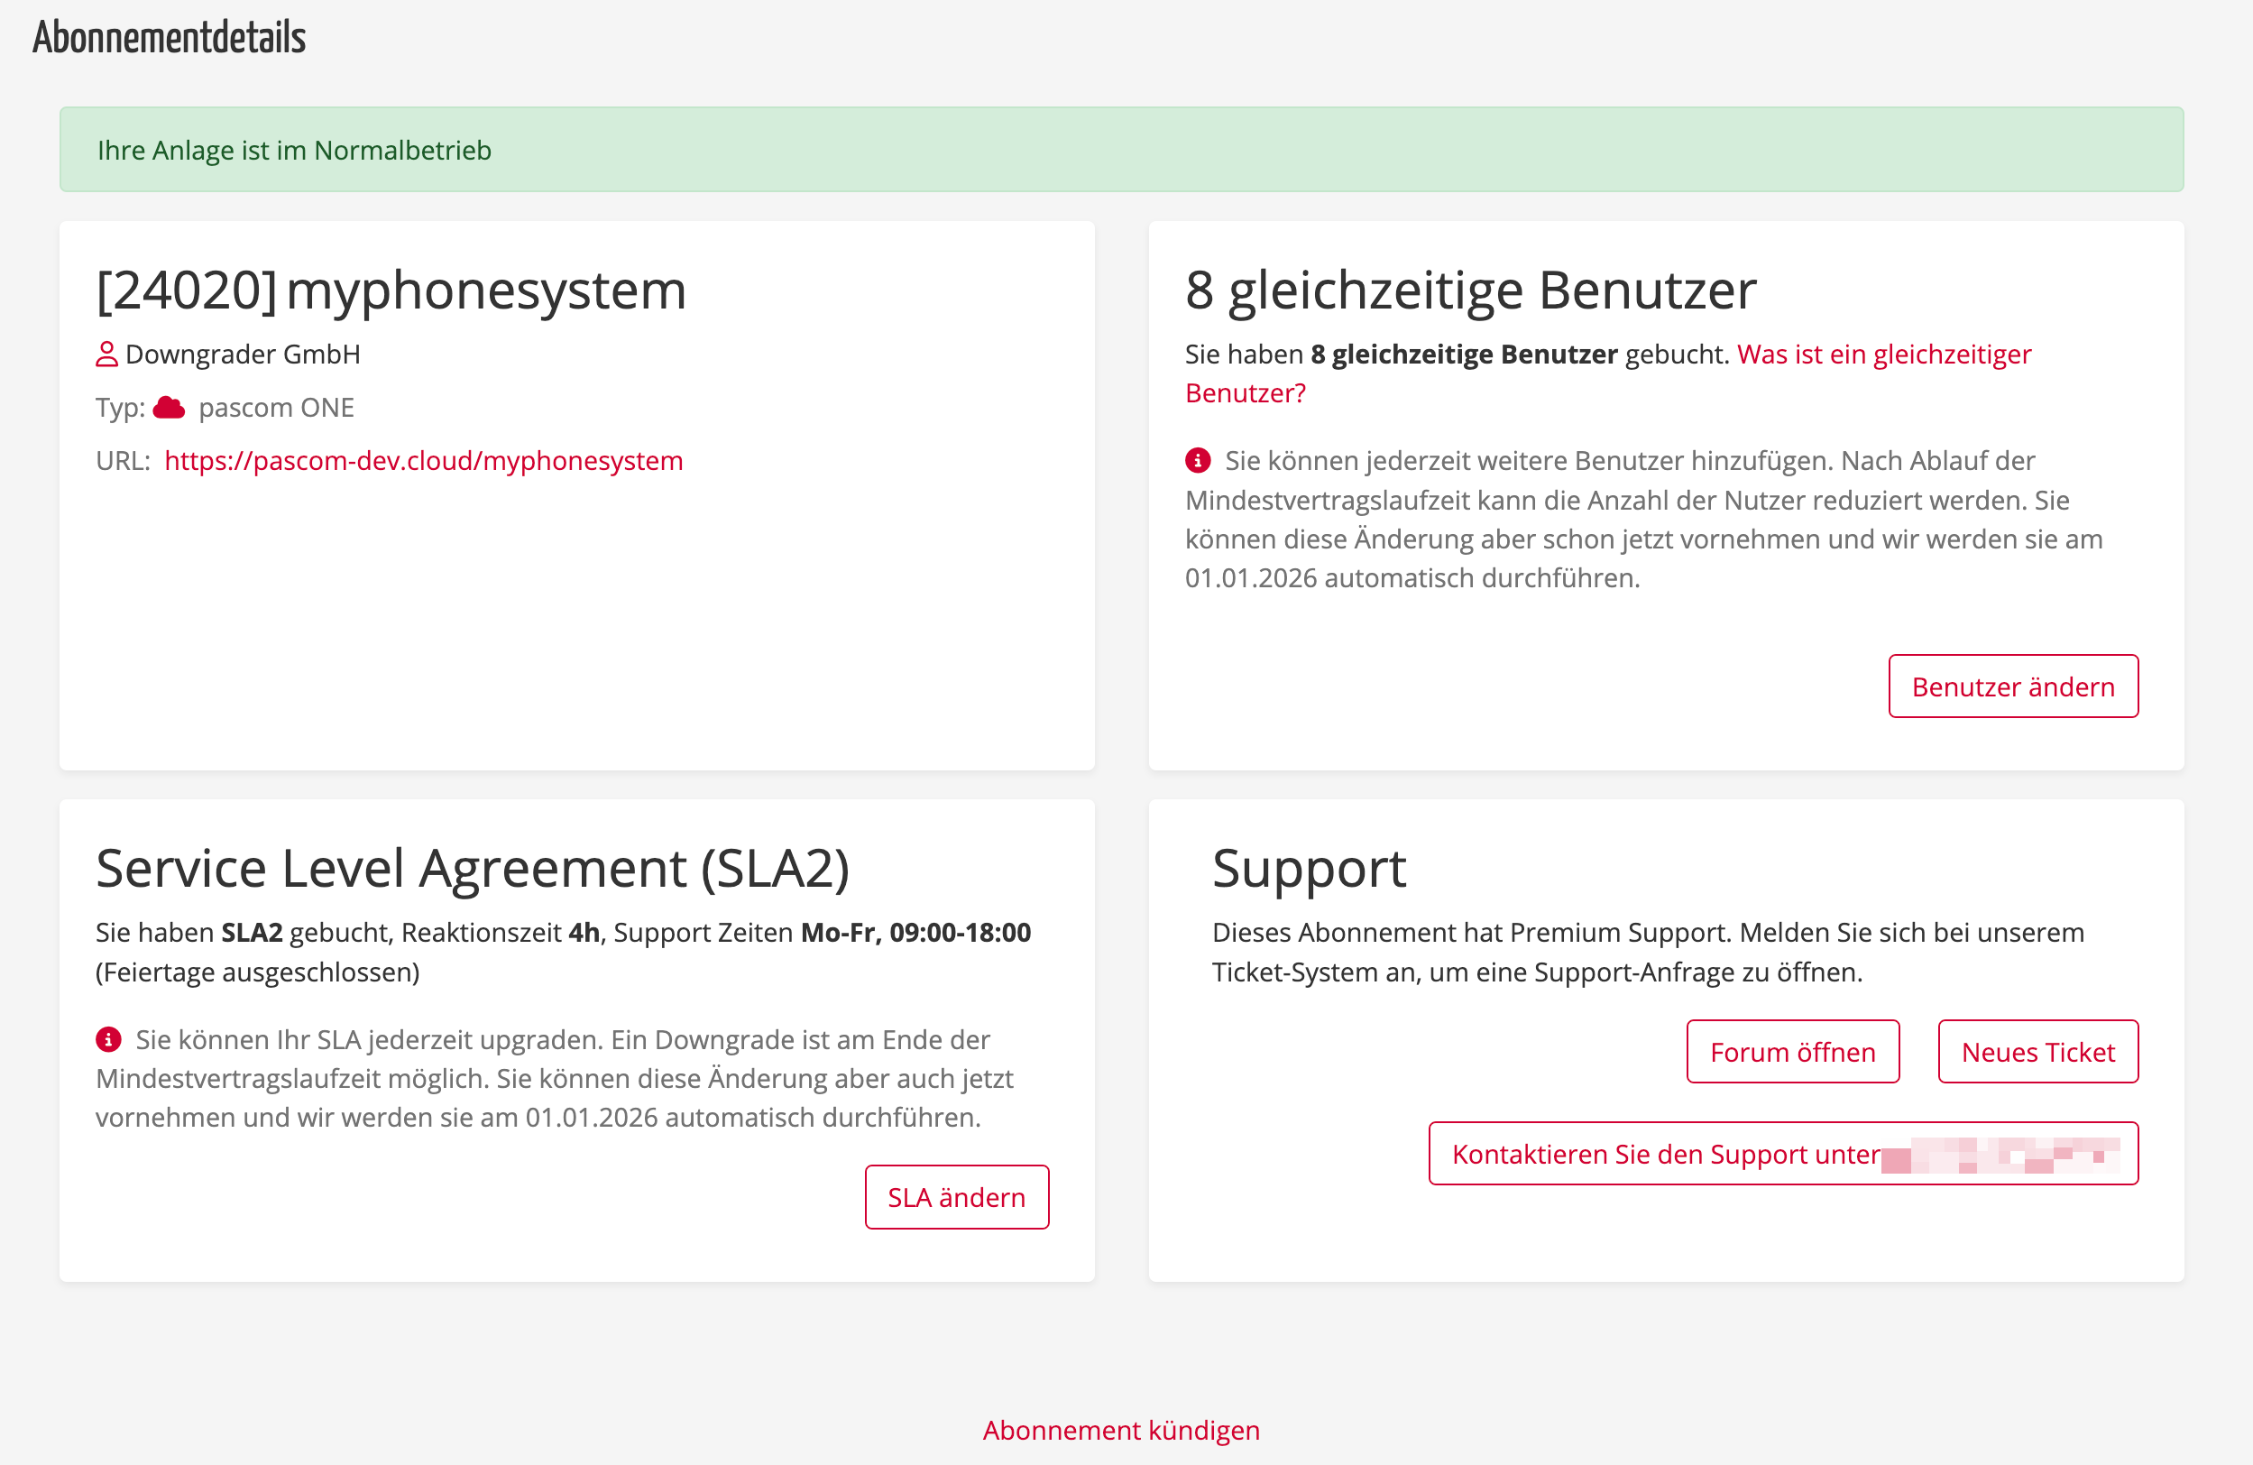This screenshot has width=2253, height=1465.
Task: Click the [24020] myphonesystem heading
Action: [x=390, y=290]
